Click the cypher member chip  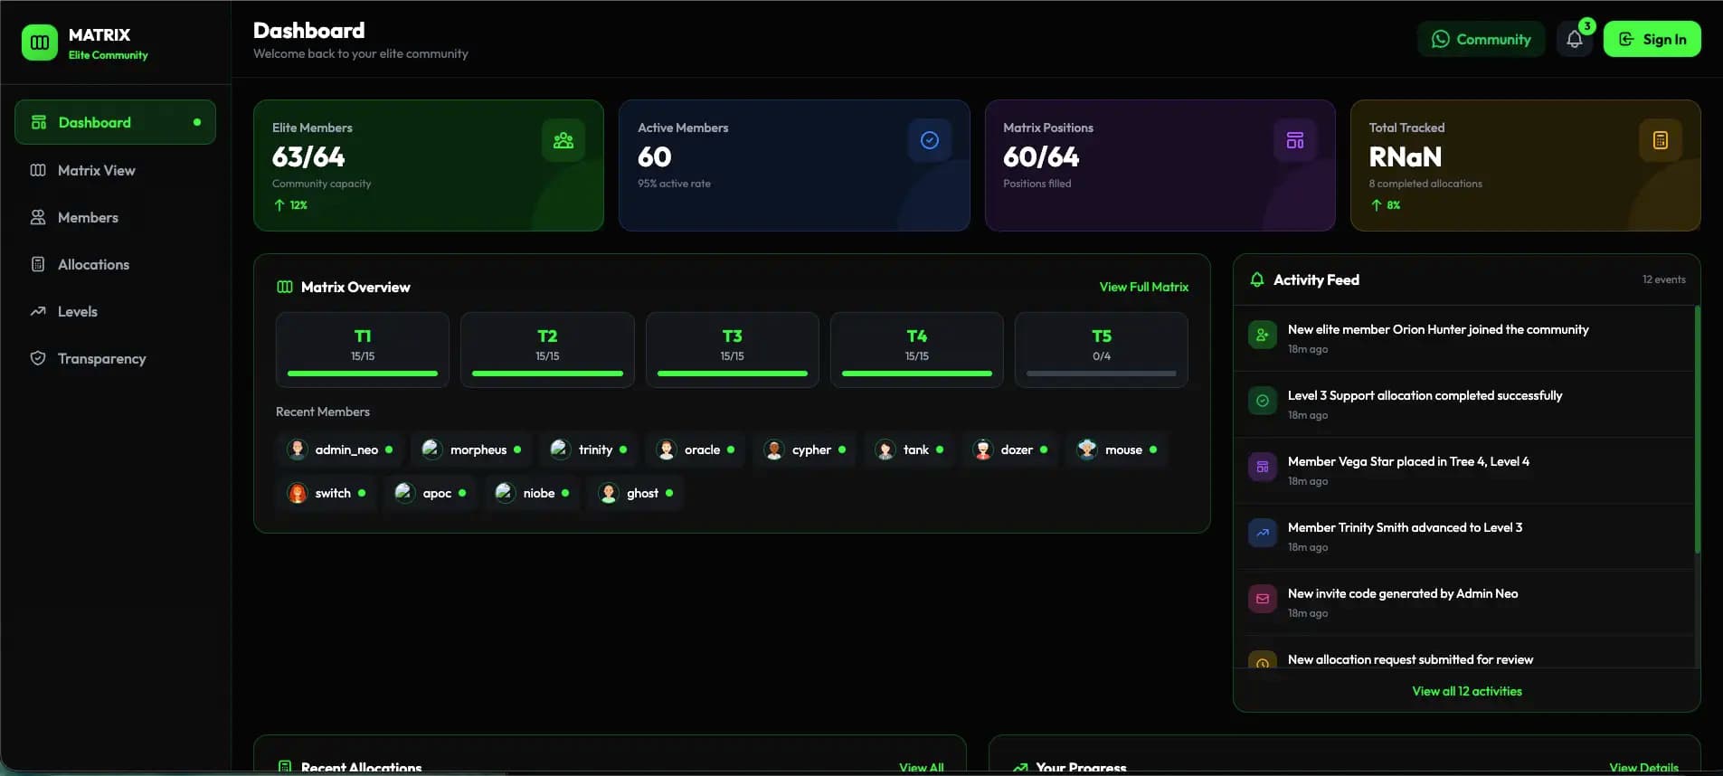[x=804, y=450]
